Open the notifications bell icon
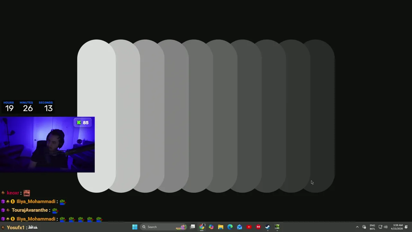Screen dimensions: 412x232 click(x=406, y=227)
